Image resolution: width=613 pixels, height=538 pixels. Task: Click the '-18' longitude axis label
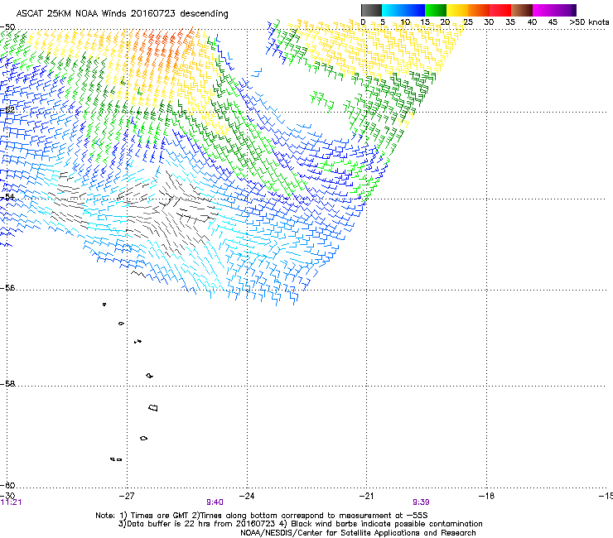click(x=486, y=496)
